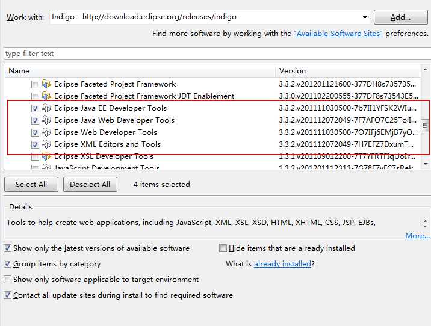Click Details pane scroll up arrow
This screenshot has width=431, height=326.
(425, 221)
